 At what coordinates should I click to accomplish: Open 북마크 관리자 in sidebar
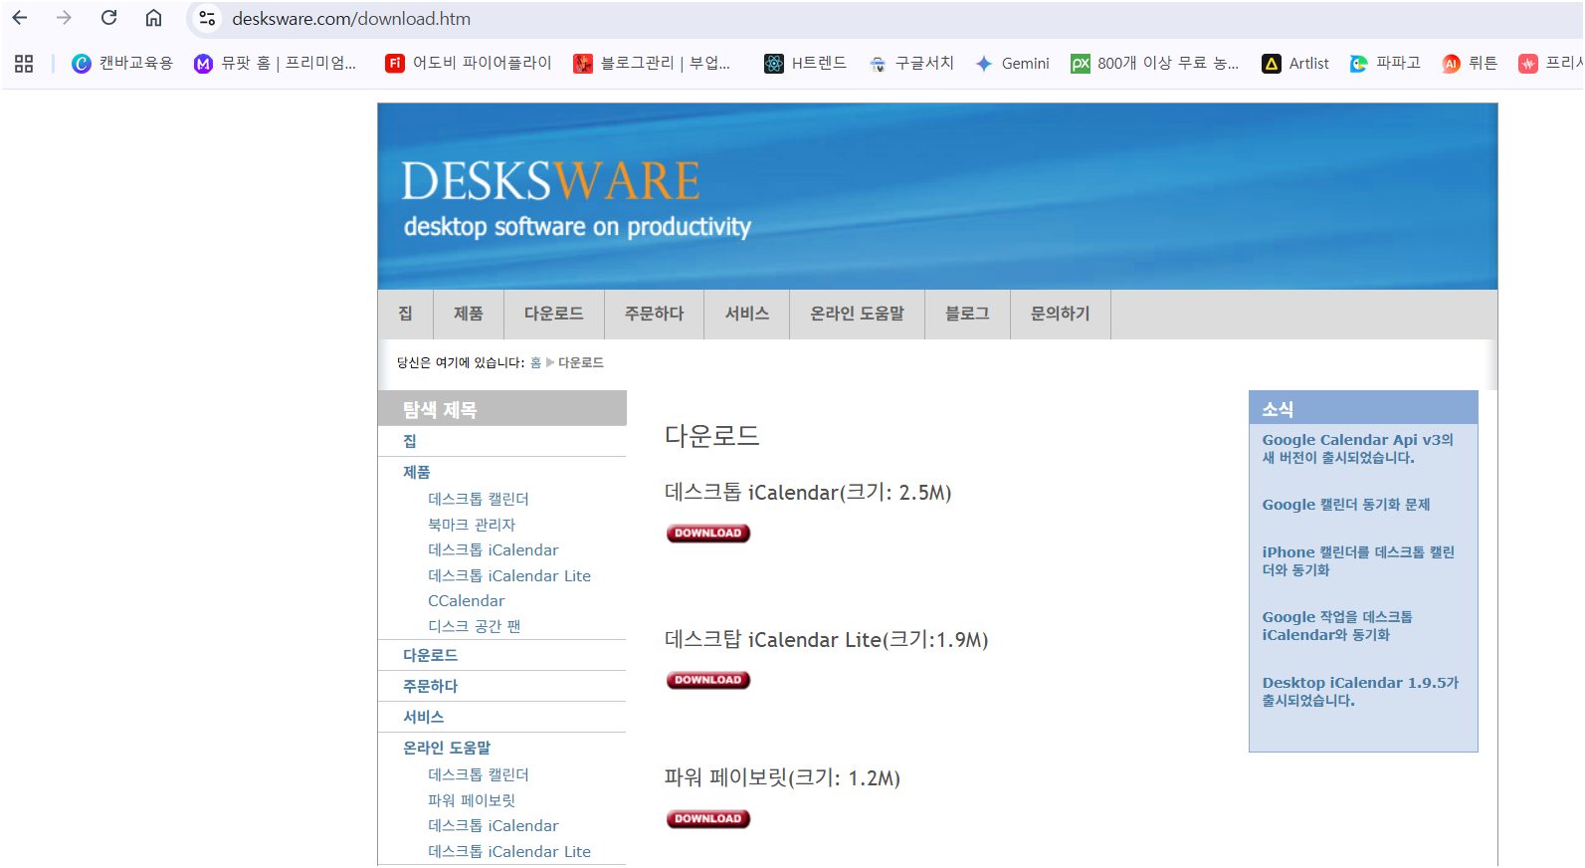[472, 525]
